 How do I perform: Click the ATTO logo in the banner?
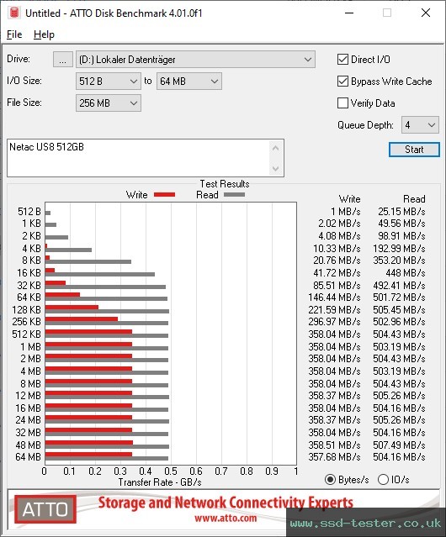[45, 509]
